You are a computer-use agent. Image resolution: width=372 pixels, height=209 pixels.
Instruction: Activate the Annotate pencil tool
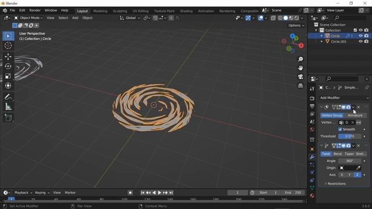tap(8, 97)
